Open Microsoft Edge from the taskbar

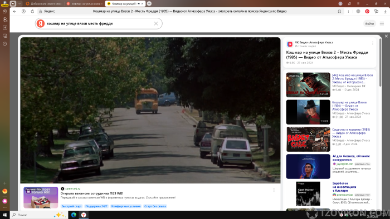click(74, 215)
